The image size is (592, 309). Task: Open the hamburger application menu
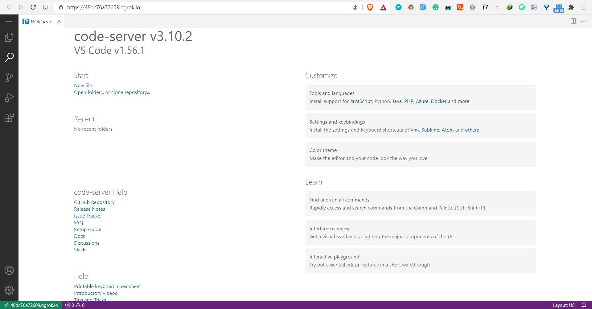[9, 21]
